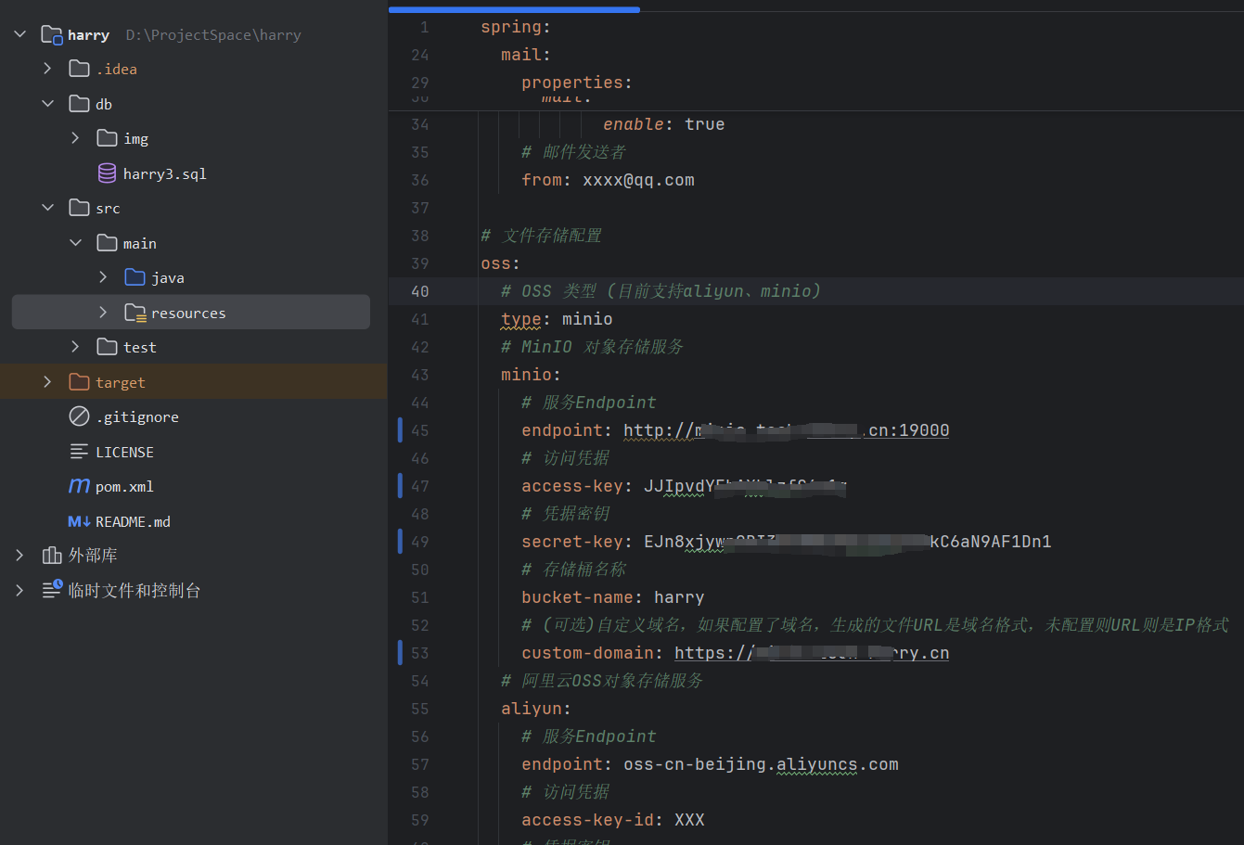The image size is (1244, 845).
Task: Click the change marker beside line 47
Action: (x=400, y=486)
